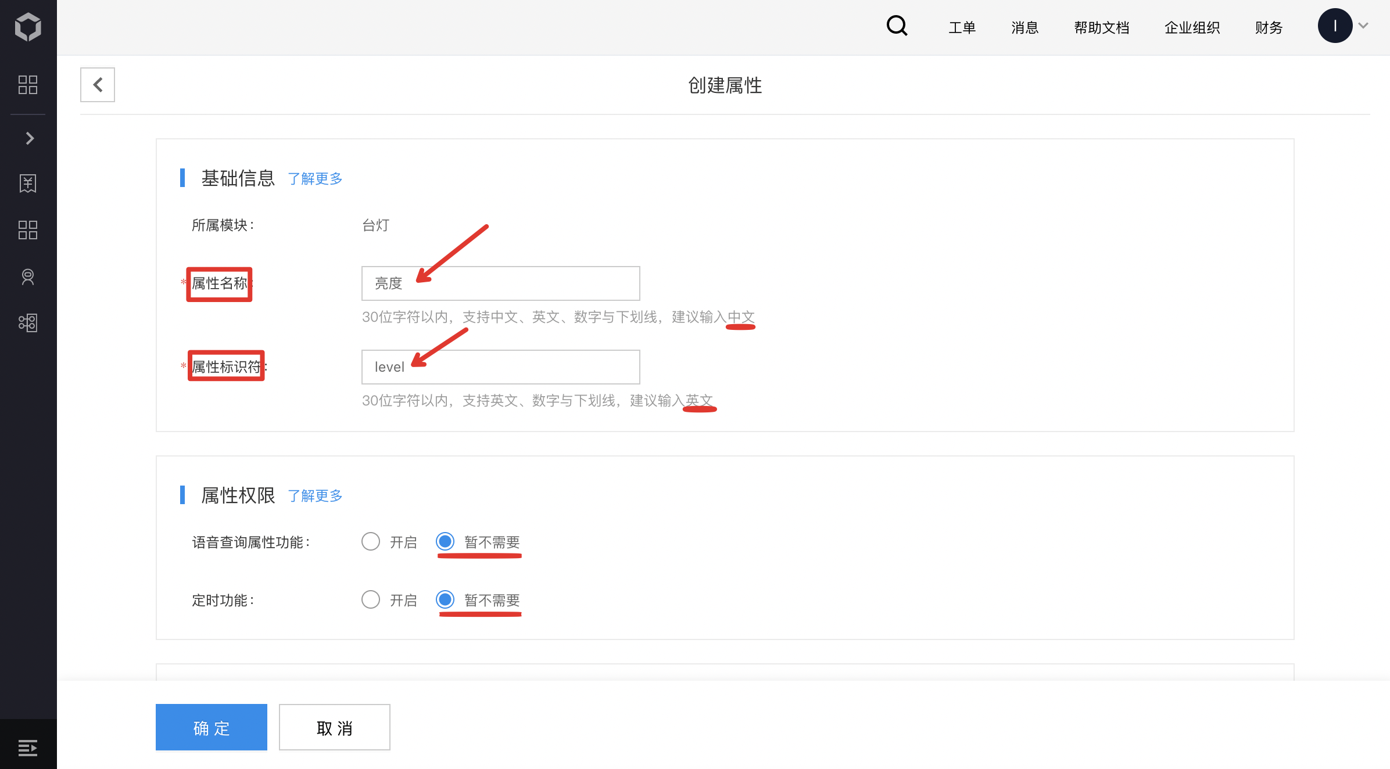The image size is (1390, 769).
Task: Click the platform logo in the sidebar
Action: click(x=28, y=27)
